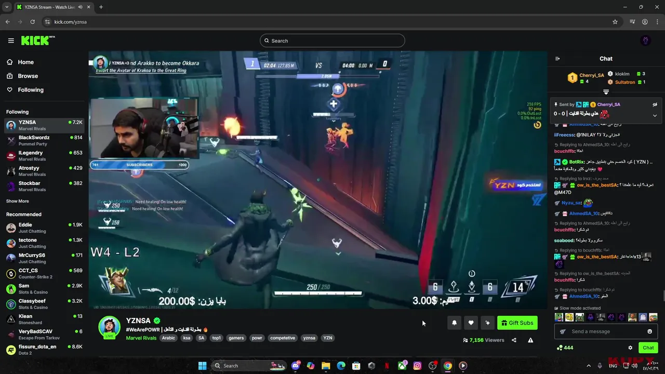The image size is (665, 374).
Task: Click the YZNSA streamer avatar
Action: pyautogui.click(x=110, y=327)
